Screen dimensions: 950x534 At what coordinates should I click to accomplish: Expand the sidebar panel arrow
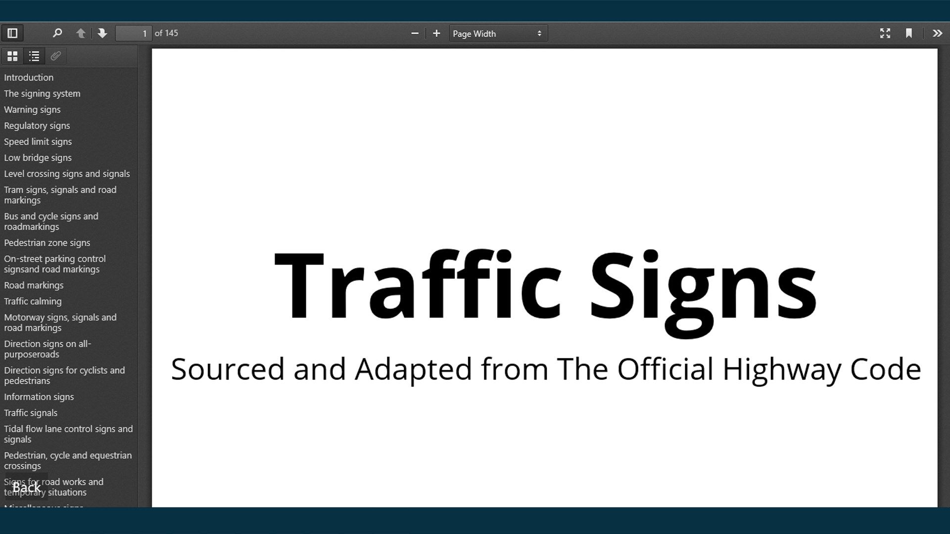coord(937,33)
